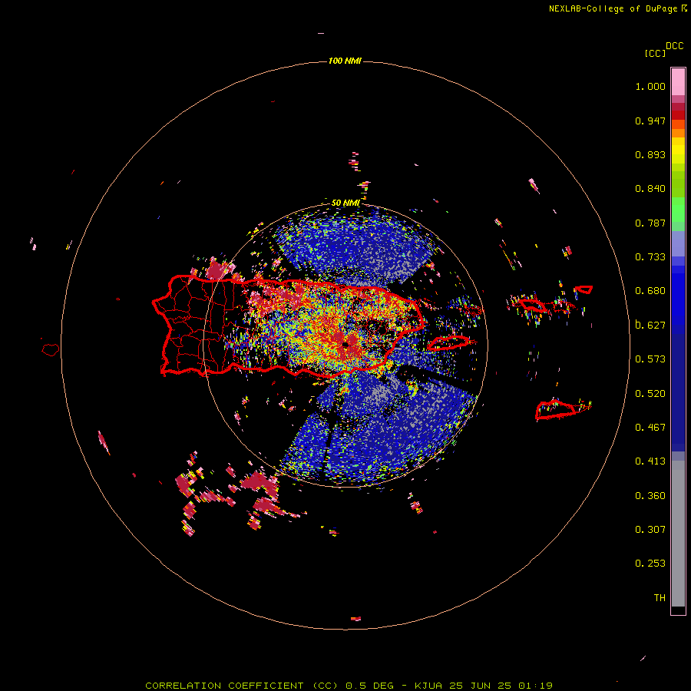This screenshot has width=691, height=691.
Task: Select the 0.733 scale value
Action: click(650, 257)
